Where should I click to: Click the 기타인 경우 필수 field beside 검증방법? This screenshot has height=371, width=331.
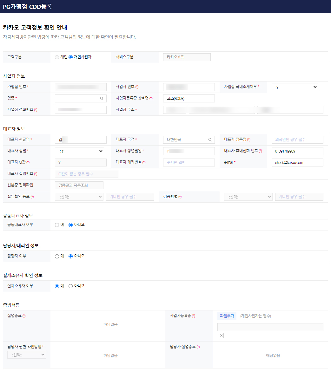coord(299,197)
